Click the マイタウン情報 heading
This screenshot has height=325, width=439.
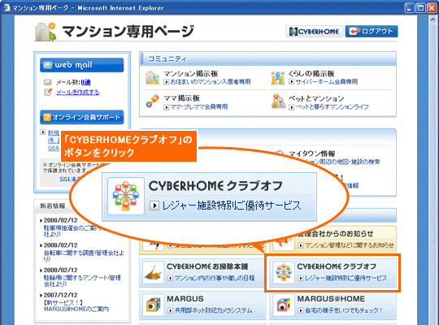(312, 154)
